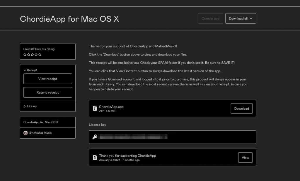Give a five-star rating
The height and width of the screenshot is (181, 300).
point(40,54)
